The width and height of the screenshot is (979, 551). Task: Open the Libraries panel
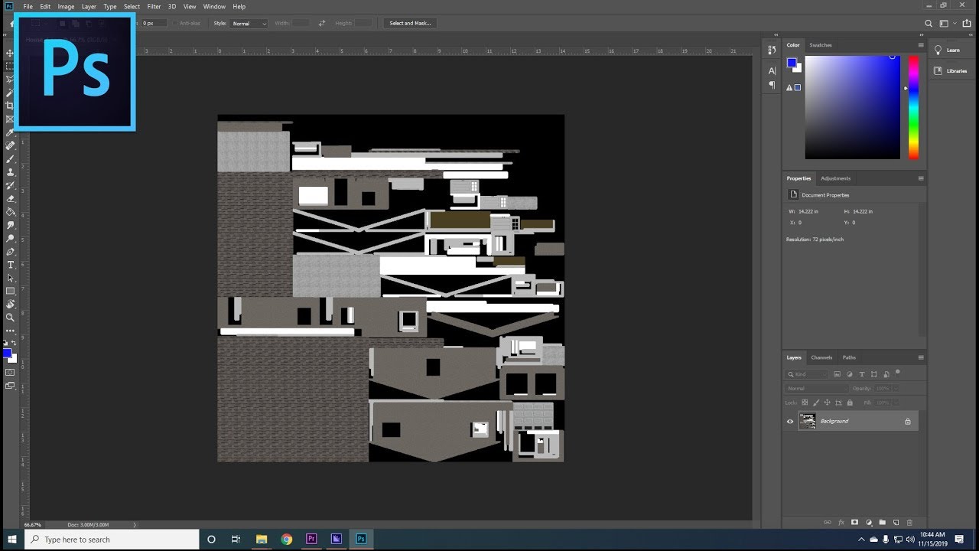[953, 70]
